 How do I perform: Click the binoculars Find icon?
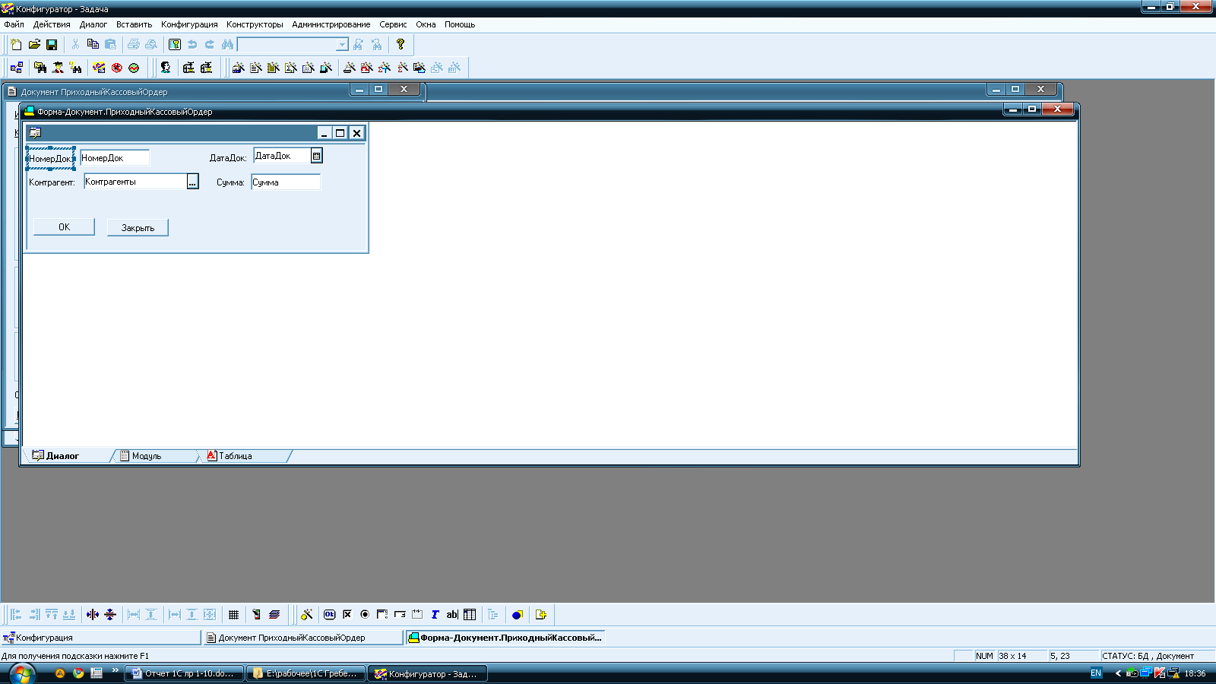coord(227,45)
